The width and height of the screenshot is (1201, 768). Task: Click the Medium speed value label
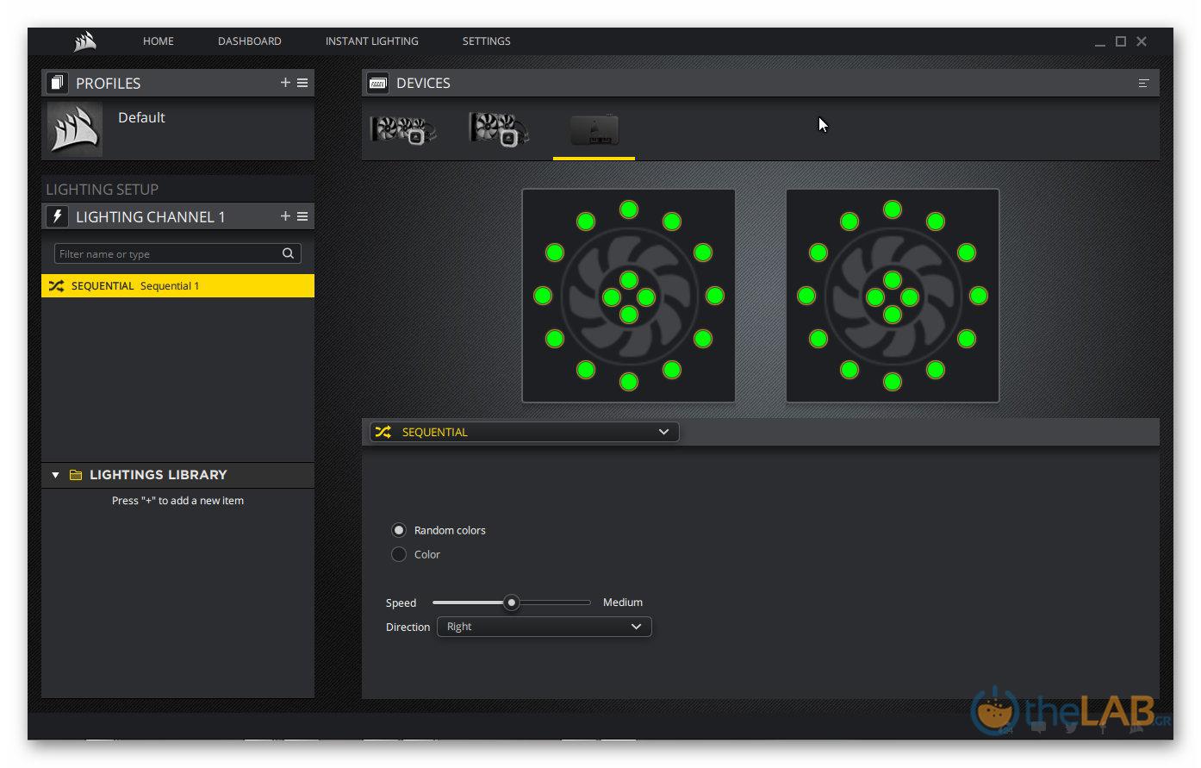[623, 603]
